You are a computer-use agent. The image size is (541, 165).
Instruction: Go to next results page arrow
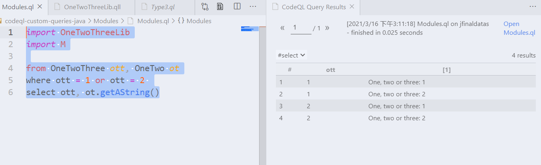click(327, 28)
